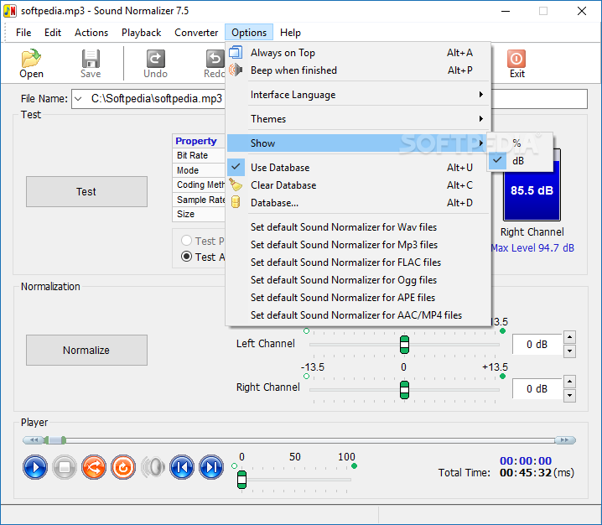
Task: Click the Database cylinder icon
Action: 236,202
